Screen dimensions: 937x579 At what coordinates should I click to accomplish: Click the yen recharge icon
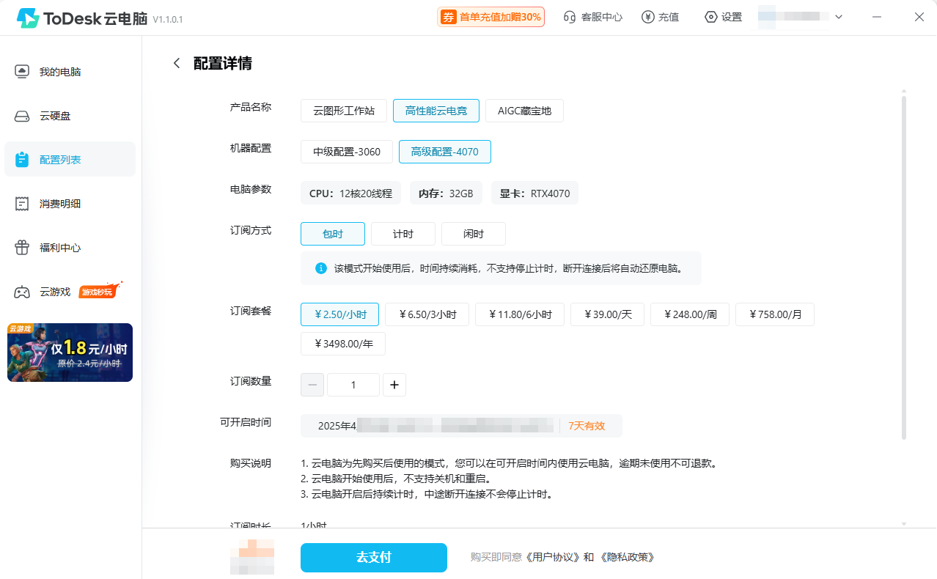pos(647,17)
